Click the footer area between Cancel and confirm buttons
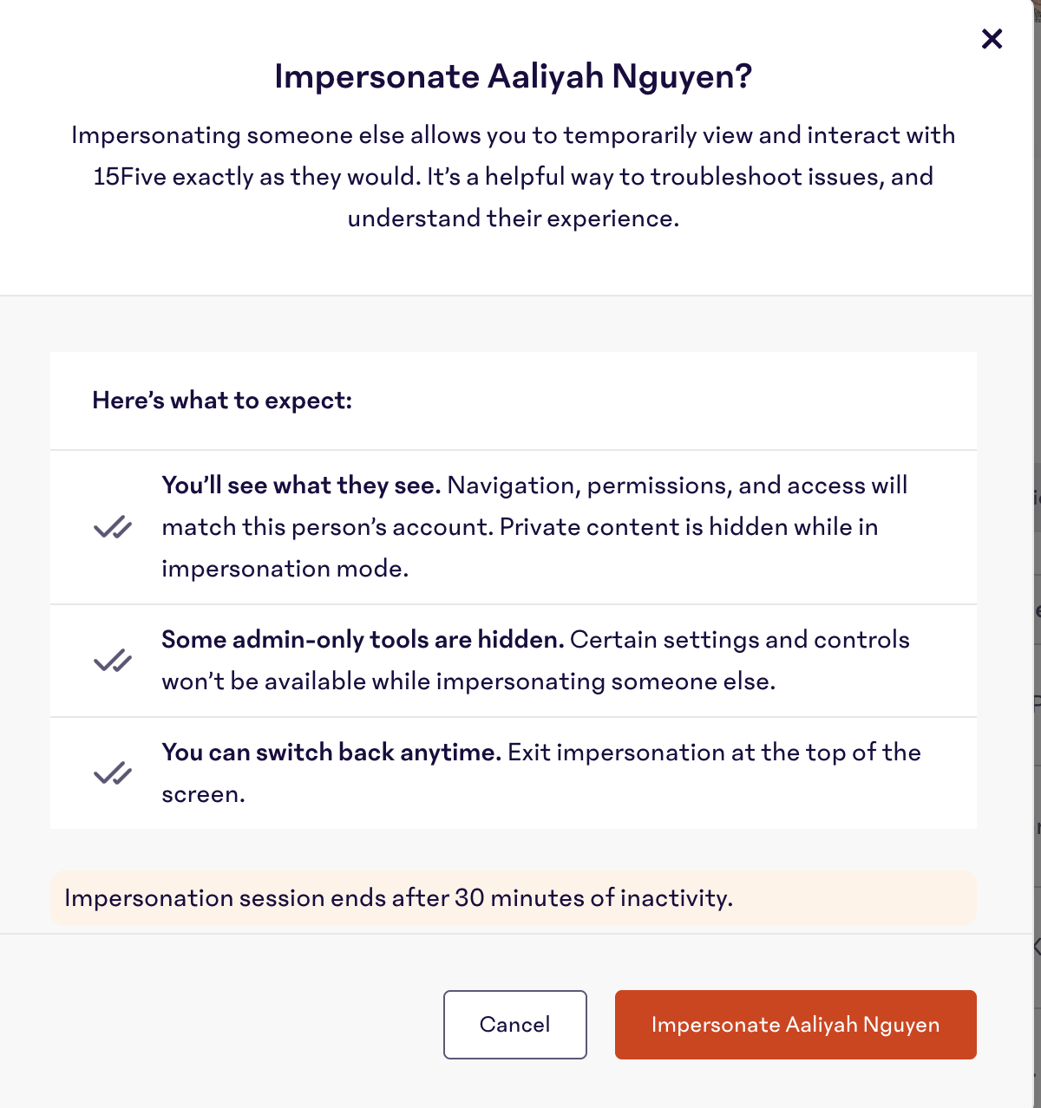The image size is (1041, 1108). point(602,1025)
